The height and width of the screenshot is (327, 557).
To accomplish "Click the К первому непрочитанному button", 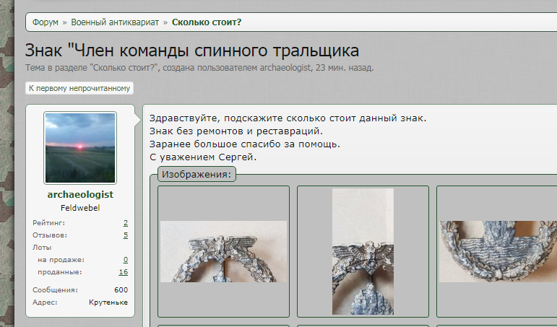I will click(79, 88).
